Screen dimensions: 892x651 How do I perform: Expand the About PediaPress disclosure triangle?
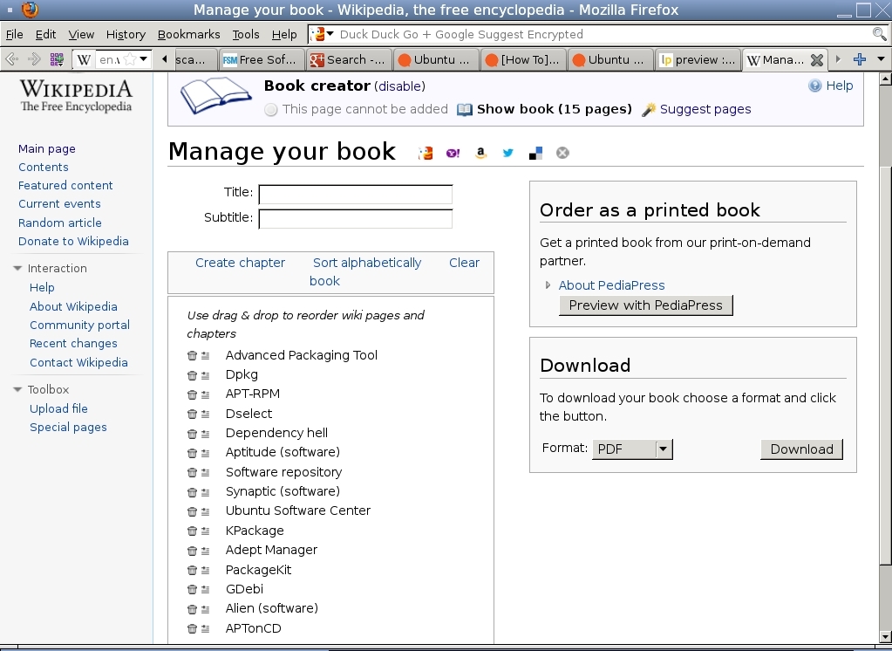coord(548,285)
